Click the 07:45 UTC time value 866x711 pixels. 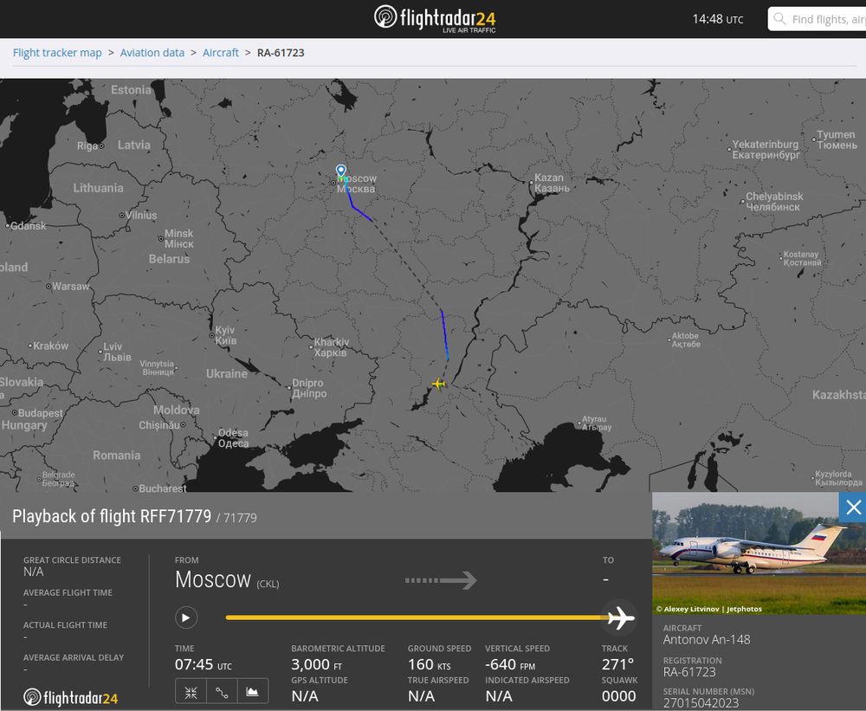pos(204,664)
